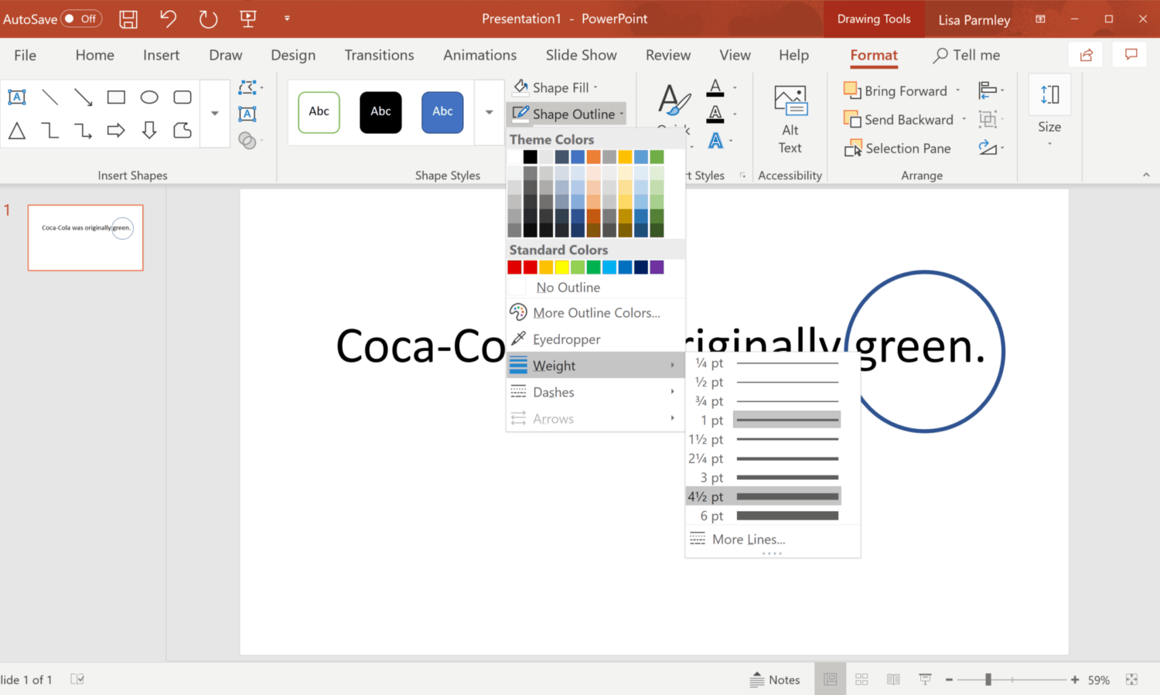Expand the Shape Styles gallery
1160x695 pixels.
489,112
